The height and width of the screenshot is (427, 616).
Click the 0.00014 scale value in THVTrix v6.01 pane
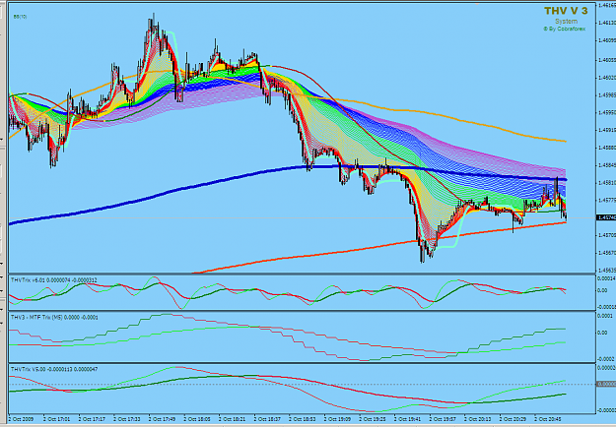click(x=606, y=278)
